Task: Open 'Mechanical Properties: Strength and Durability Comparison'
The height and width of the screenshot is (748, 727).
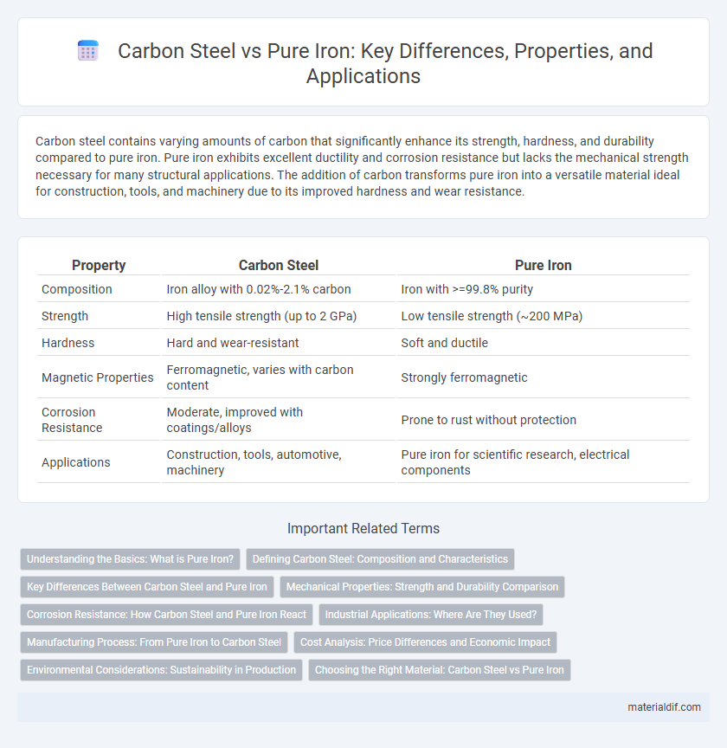Action: [x=422, y=587]
